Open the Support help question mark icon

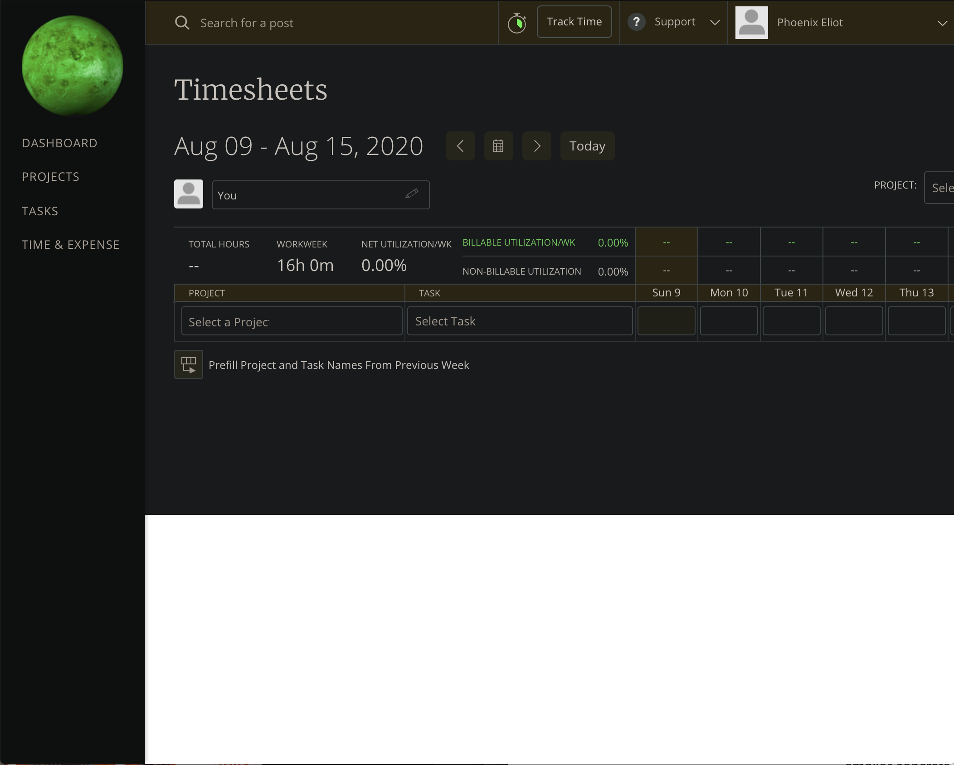637,21
